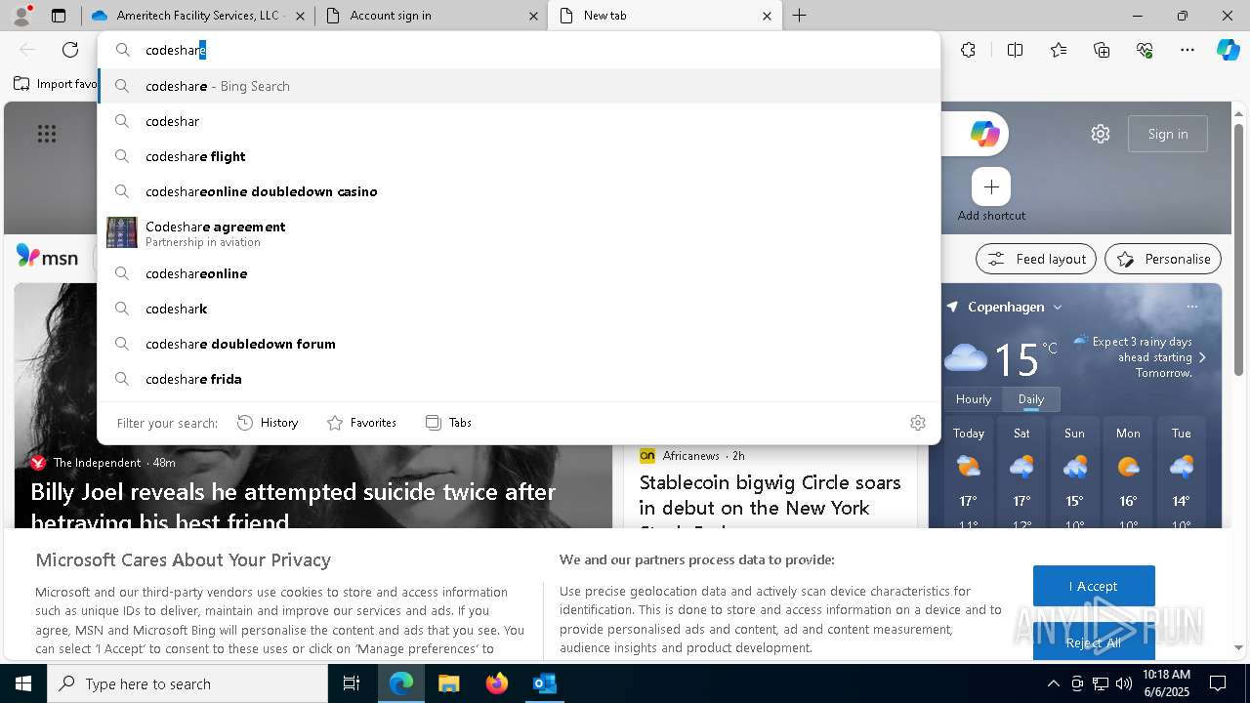Open Outlook taskbar icon
The image size is (1250, 703).
click(544, 683)
